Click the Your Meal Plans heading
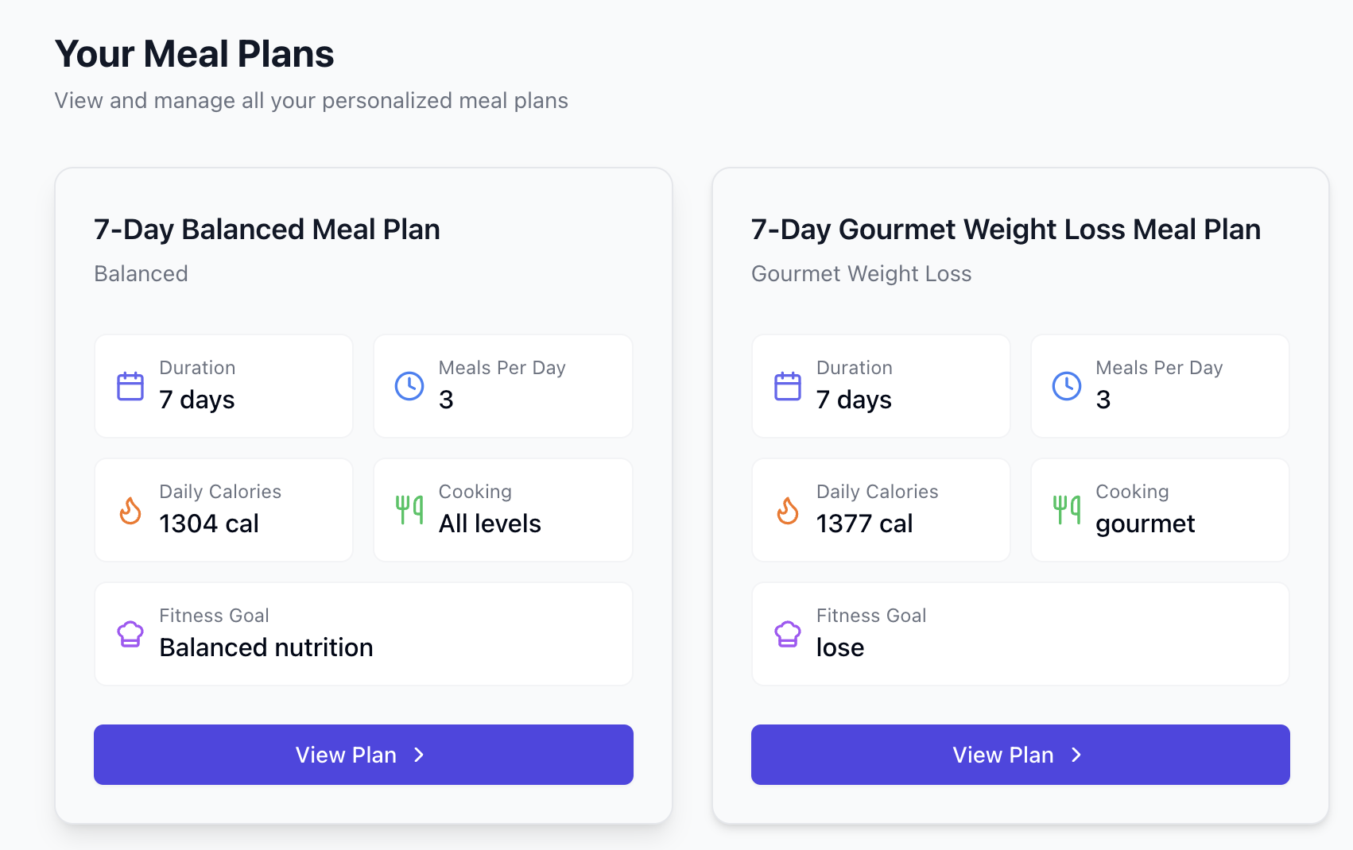The image size is (1353, 850). (x=194, y=54)
